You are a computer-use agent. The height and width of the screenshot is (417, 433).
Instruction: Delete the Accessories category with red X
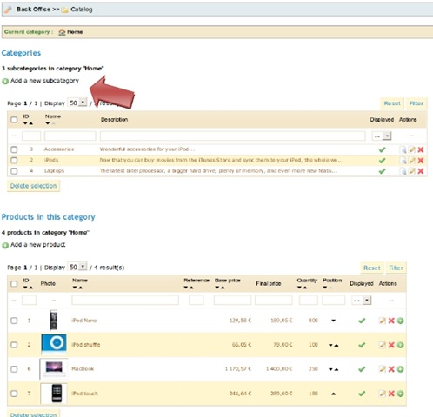(x=421, y=149)
